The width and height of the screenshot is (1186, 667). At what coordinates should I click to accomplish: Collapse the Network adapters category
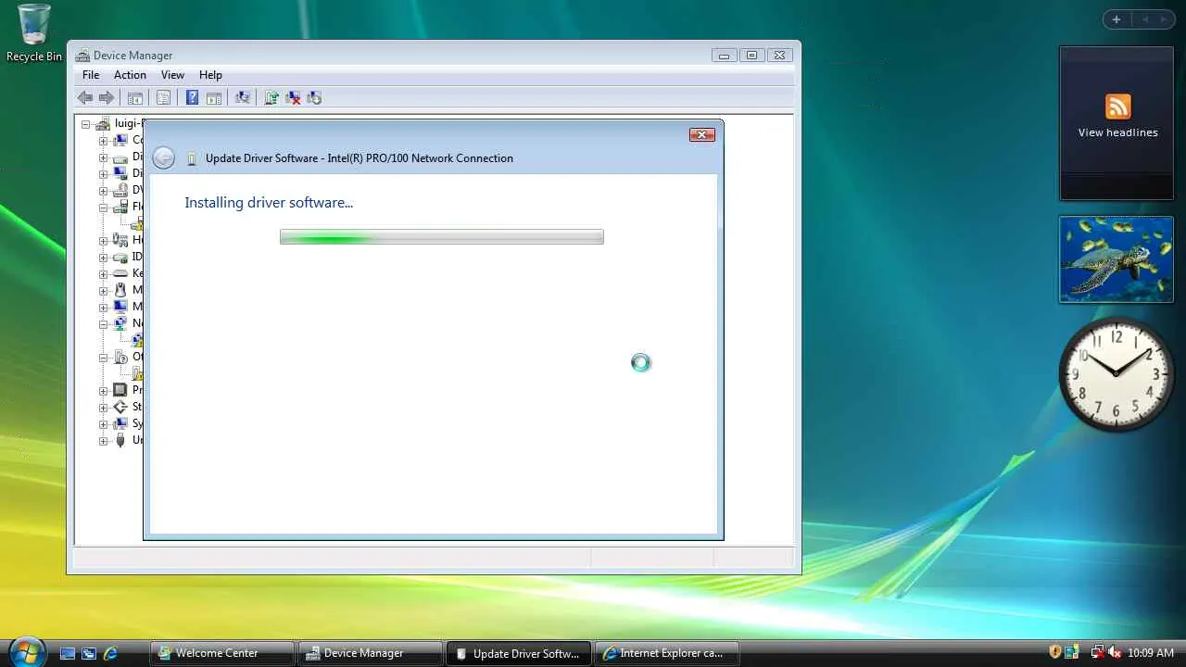(x=104, y=324)
